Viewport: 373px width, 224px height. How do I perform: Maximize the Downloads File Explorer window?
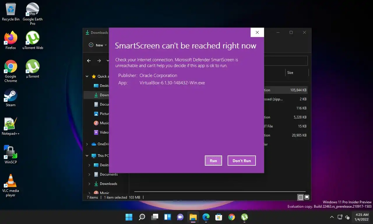[x=291, y=32]
